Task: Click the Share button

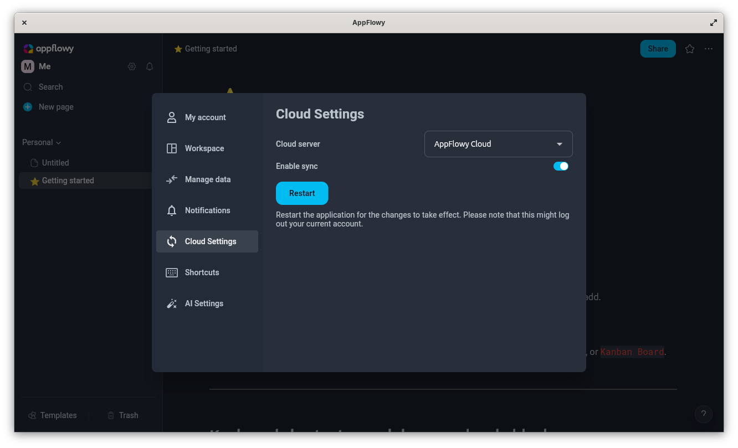Action: (658, 49)
